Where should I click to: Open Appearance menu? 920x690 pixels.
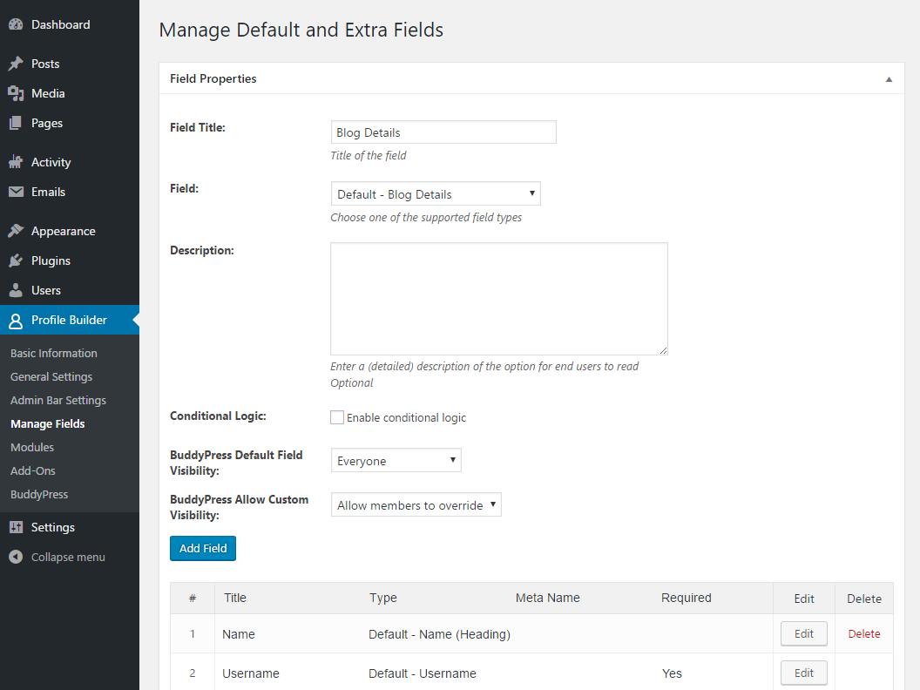click(x=70, y=231)
